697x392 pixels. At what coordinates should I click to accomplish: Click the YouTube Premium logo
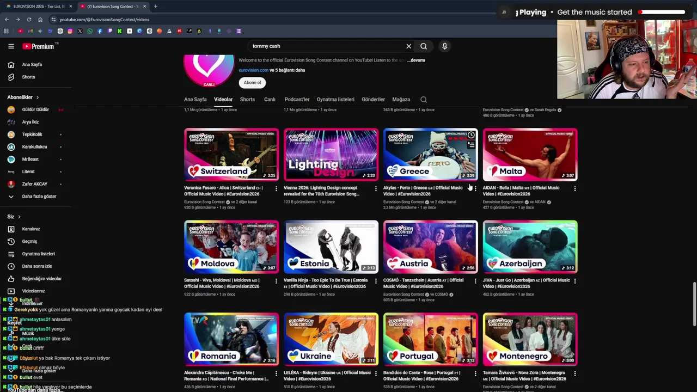[39, 46]
